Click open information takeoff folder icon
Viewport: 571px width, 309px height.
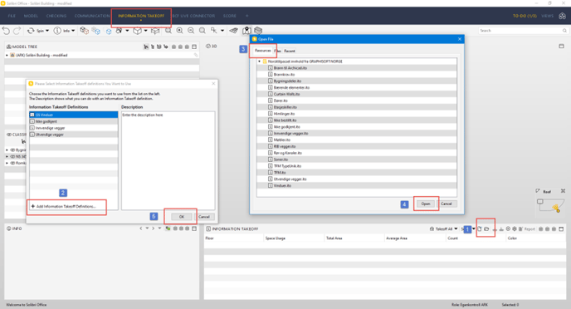(486, 228)
